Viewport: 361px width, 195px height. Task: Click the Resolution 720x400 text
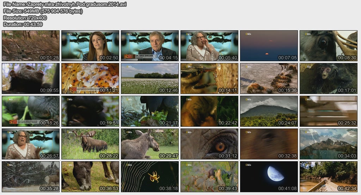25,18
